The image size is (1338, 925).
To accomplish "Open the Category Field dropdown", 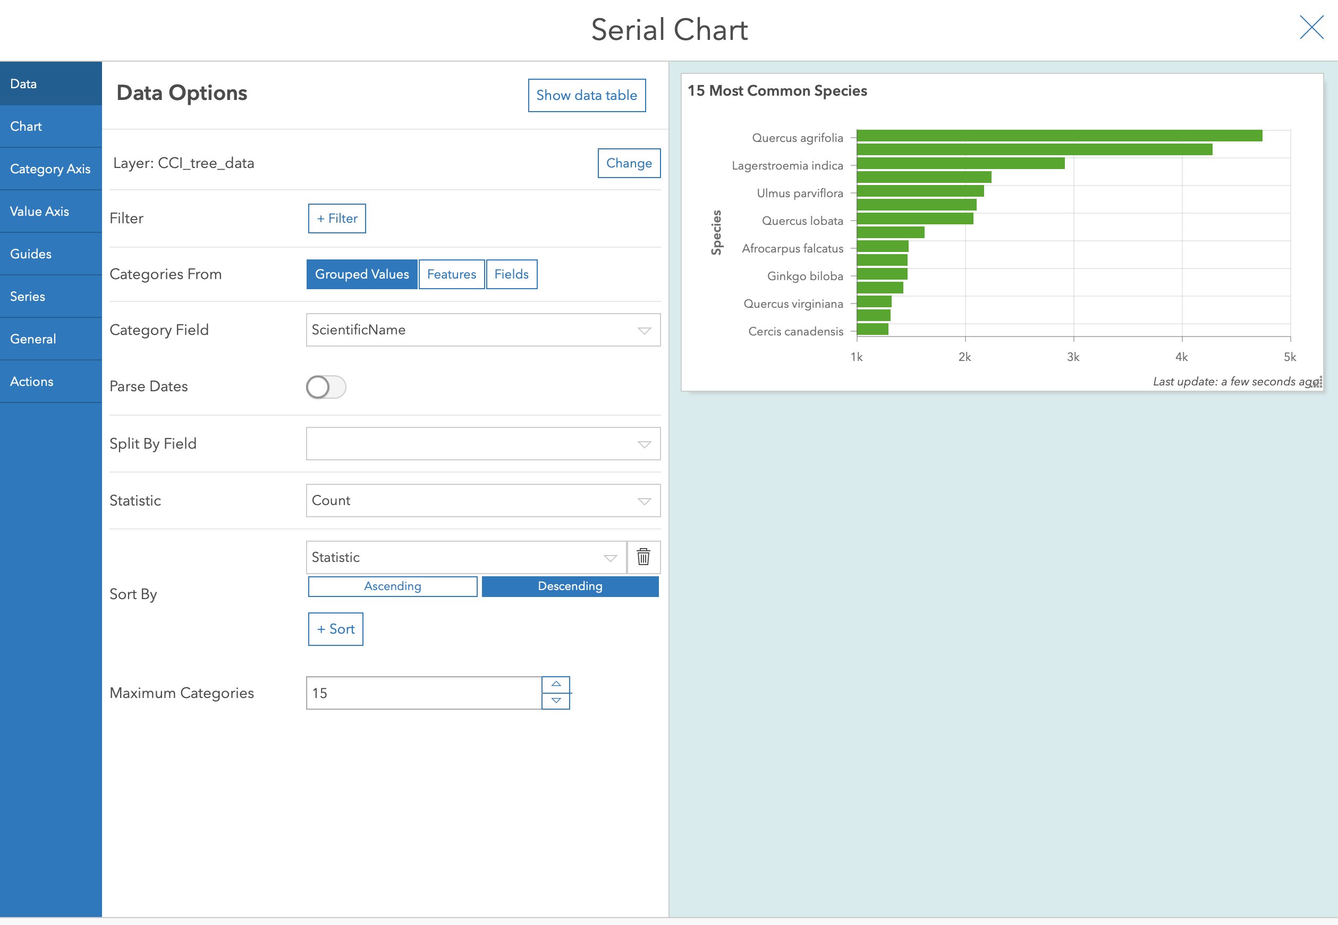I will click(482, 330).
